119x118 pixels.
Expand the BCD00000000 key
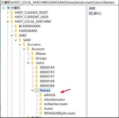point(12,26)
